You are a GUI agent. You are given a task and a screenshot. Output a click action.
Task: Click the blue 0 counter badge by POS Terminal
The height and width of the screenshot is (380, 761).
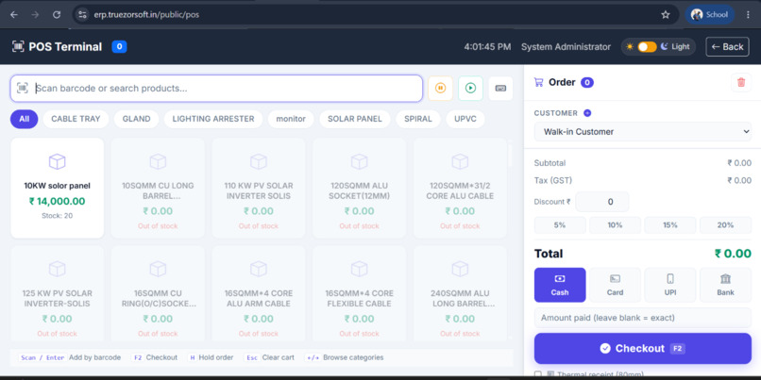pos(119,46)
